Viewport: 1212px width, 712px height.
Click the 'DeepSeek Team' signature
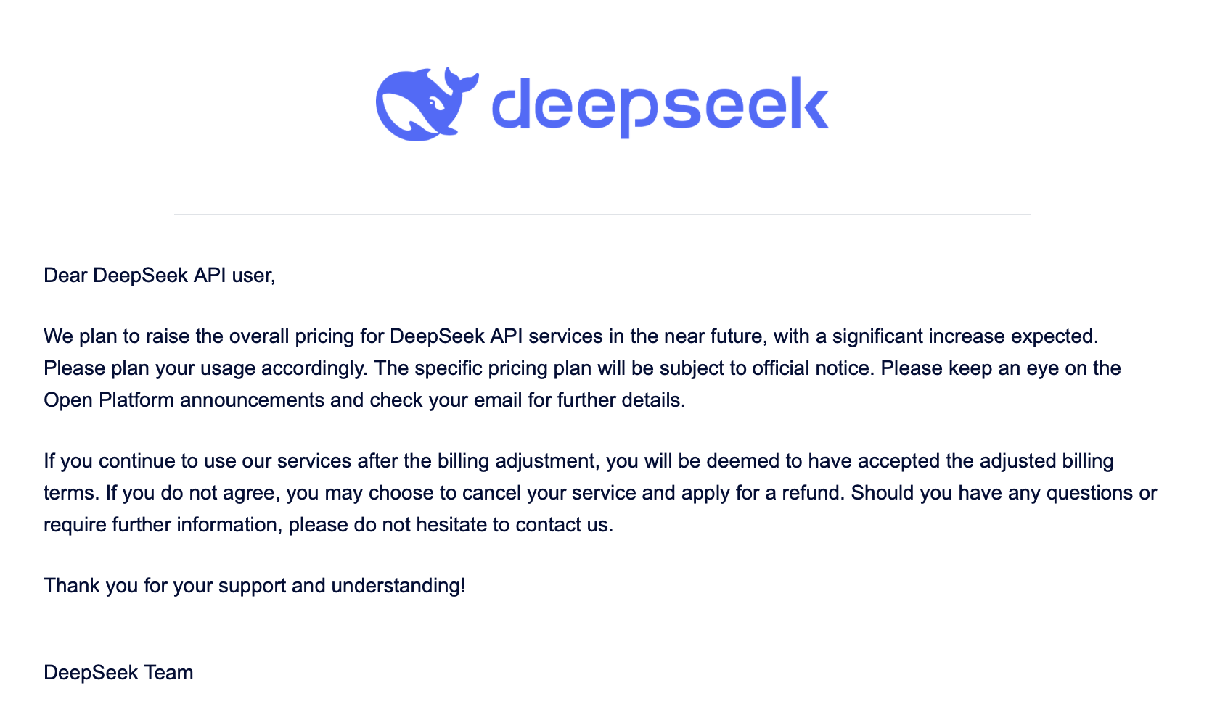click(118, 673)
